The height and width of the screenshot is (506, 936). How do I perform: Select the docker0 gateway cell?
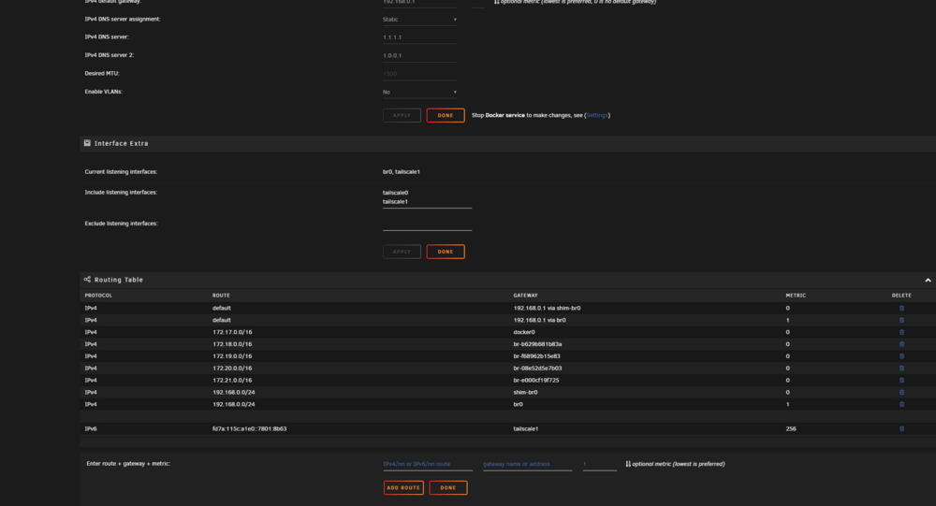tap(524, 332)
